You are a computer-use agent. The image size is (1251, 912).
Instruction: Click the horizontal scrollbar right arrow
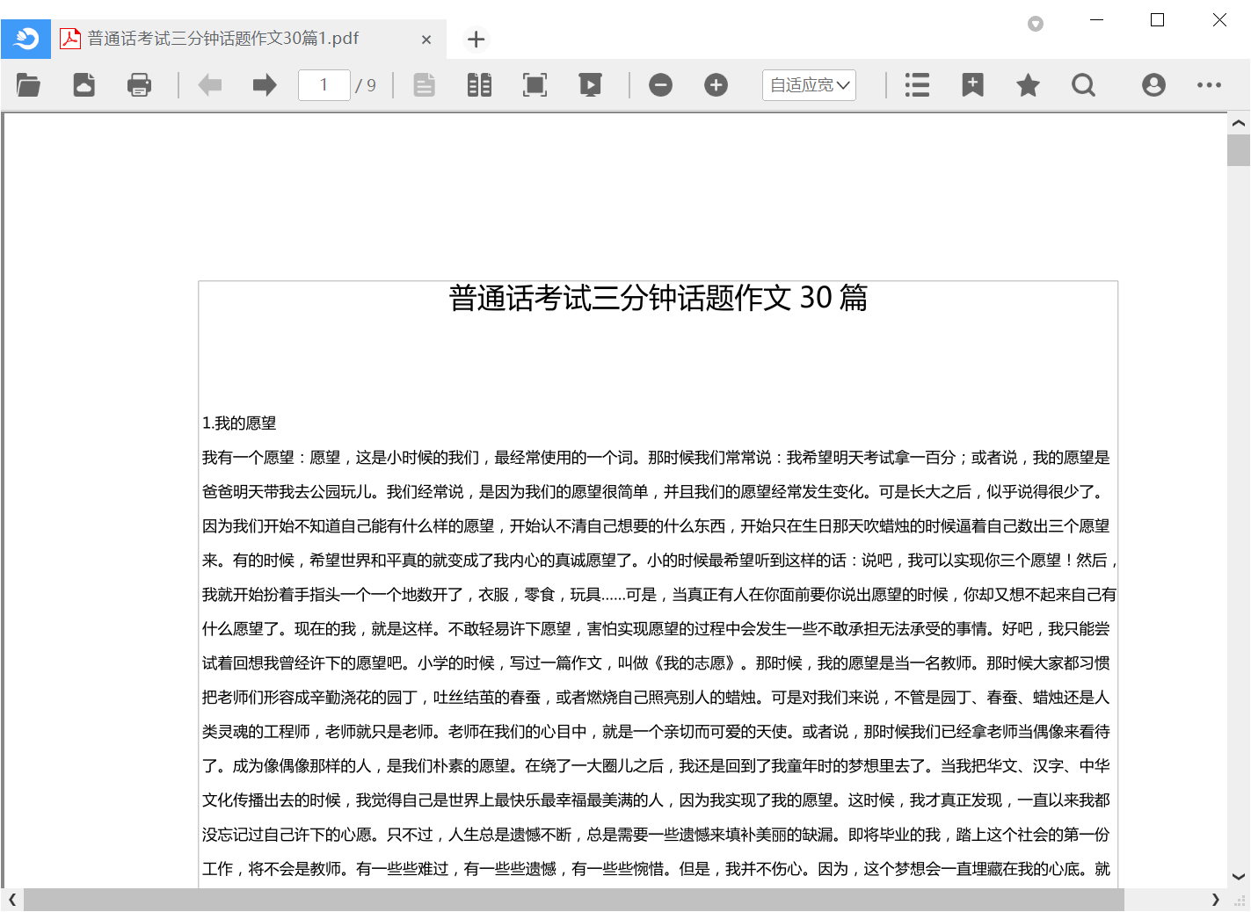1215,900
